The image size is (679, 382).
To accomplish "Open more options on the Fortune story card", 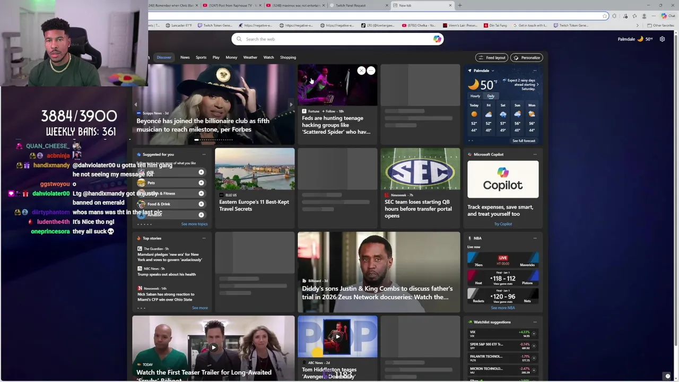I will coord(371,71).
